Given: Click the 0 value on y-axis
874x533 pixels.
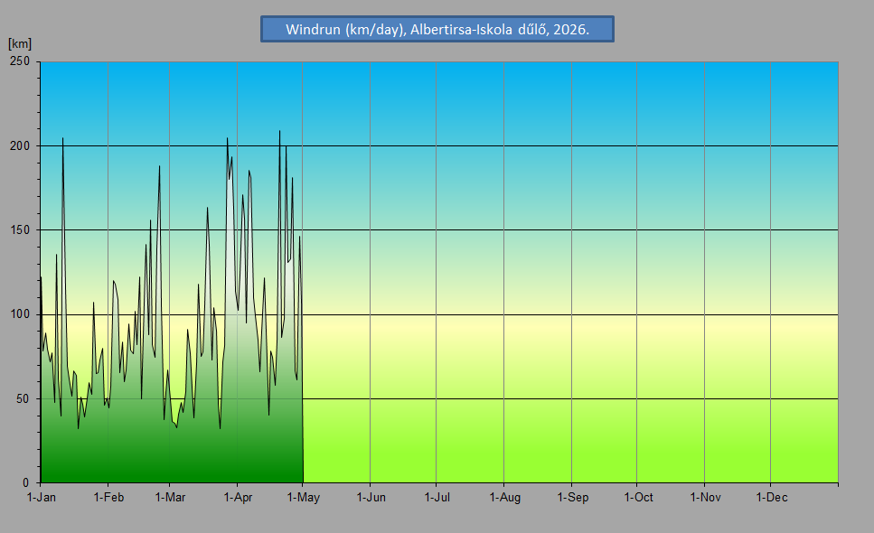Looking at the screenshot, I should click(x=25, y=483).
